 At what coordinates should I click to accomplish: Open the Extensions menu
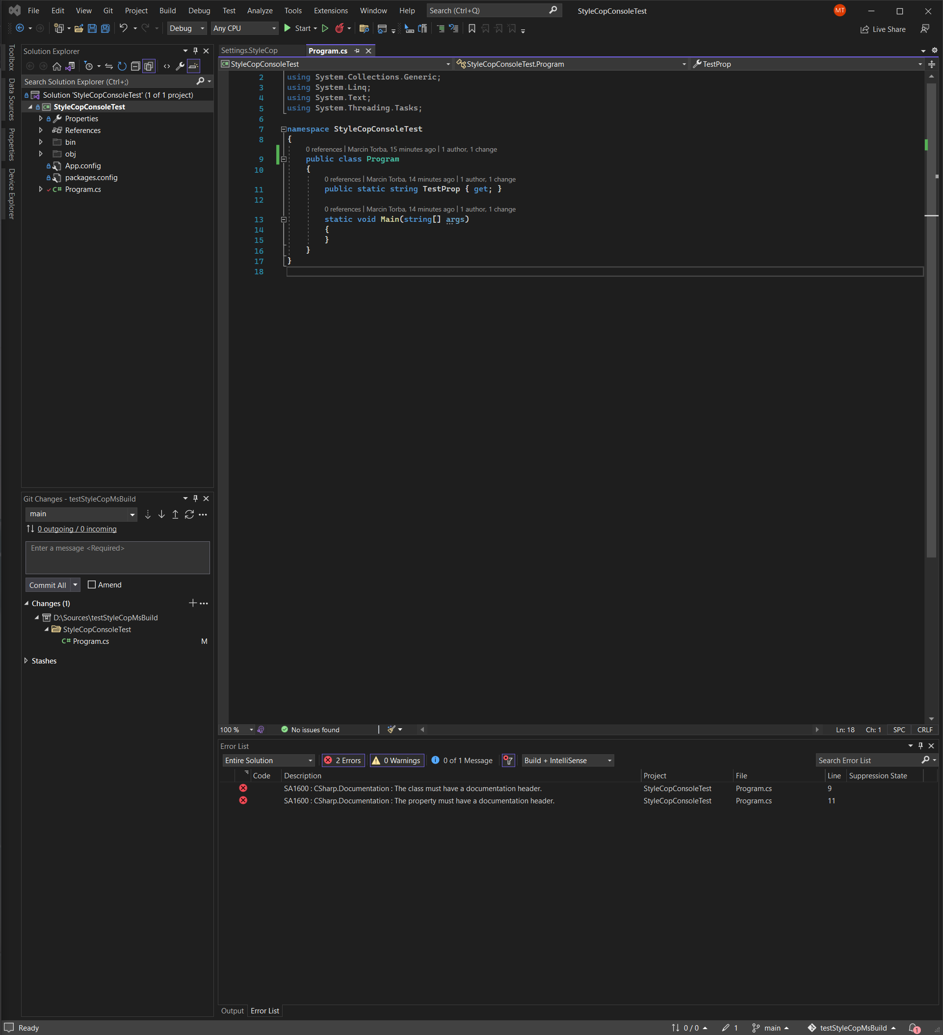coord(331,10)
